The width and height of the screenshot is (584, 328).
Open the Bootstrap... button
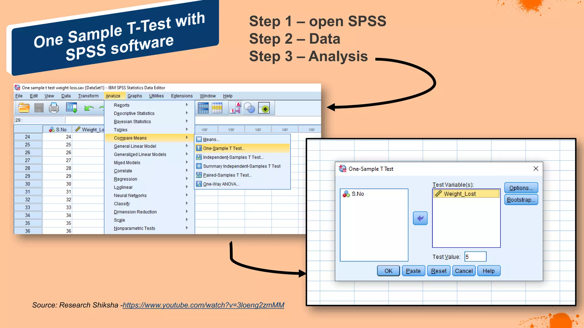tap(521, 200)
